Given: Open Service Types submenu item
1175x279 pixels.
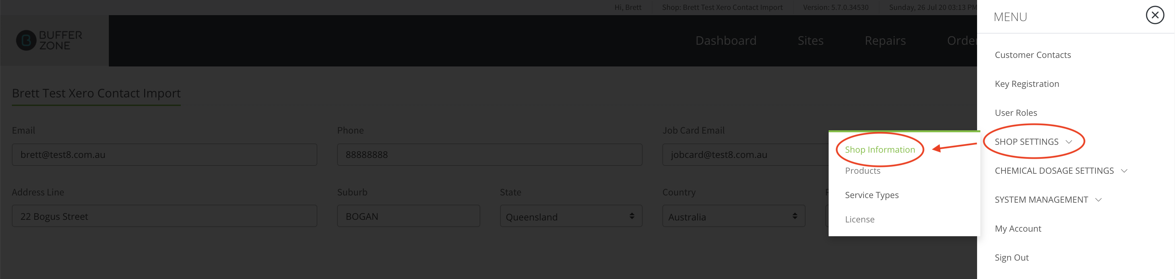Looking at the screenshot, I should click(871, 195).
